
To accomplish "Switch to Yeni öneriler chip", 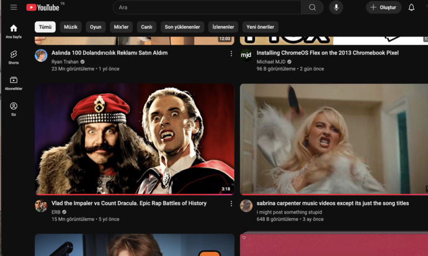I will [x=260, y=27].
